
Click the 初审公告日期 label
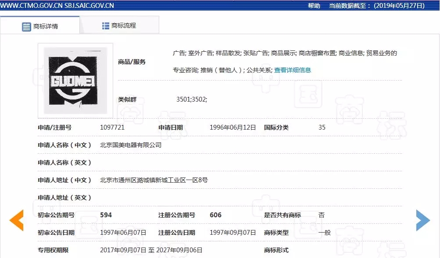(x=56, y=233)
